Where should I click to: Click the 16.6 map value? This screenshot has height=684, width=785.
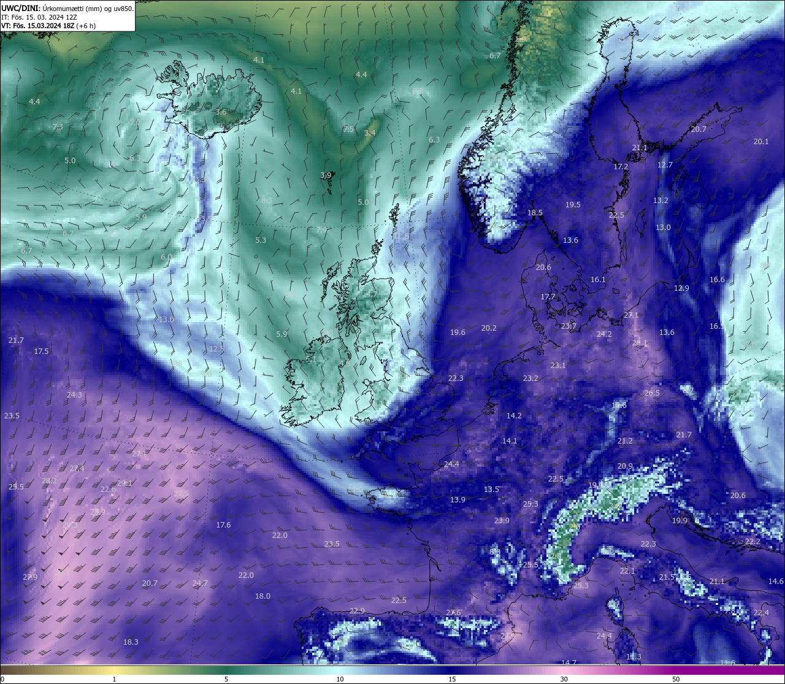coord(717,280)
